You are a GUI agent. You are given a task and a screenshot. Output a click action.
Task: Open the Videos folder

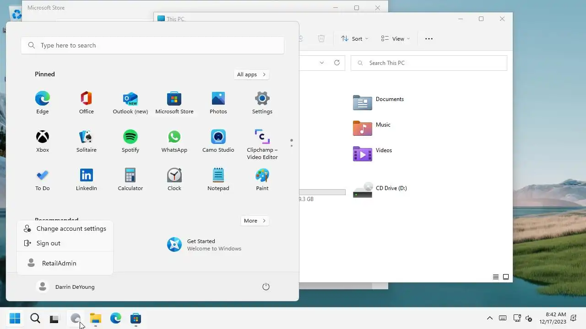click(373, 154)
